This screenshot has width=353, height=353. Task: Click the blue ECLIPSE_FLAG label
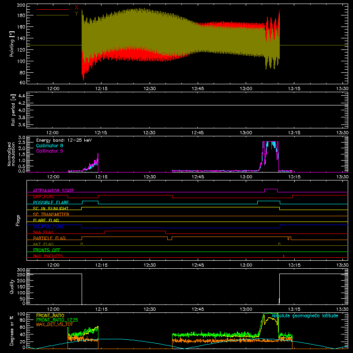point(48,226)
